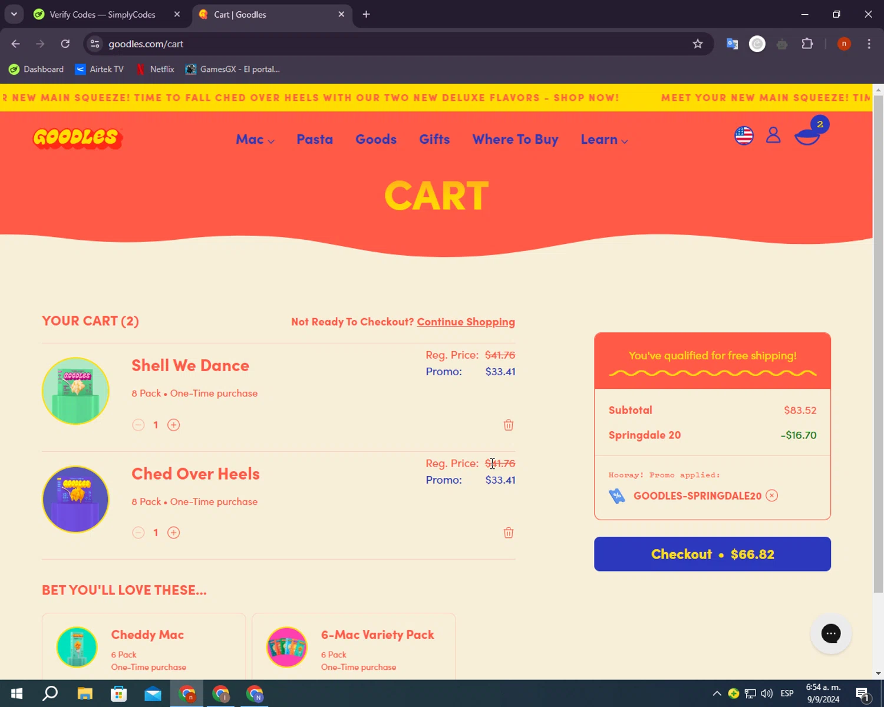Close the Verify Codes tab
884x707 pixels.
177,14
